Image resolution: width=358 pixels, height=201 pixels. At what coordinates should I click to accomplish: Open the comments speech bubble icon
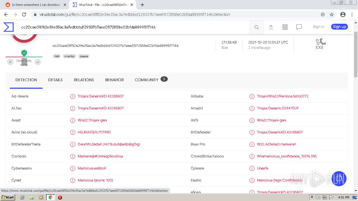click(x=299, y=27)
